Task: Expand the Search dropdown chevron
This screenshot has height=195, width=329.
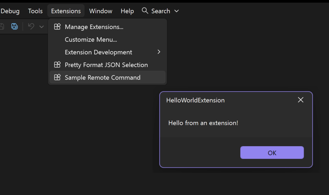Action: pyautogui.click(x=177, y=11)
